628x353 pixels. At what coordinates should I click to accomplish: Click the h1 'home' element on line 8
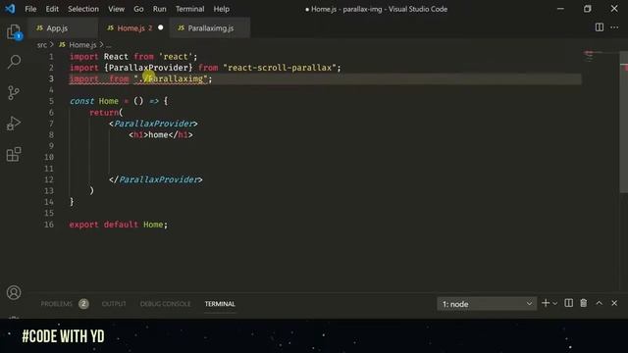pyautogui.click(x=161, y=135)
